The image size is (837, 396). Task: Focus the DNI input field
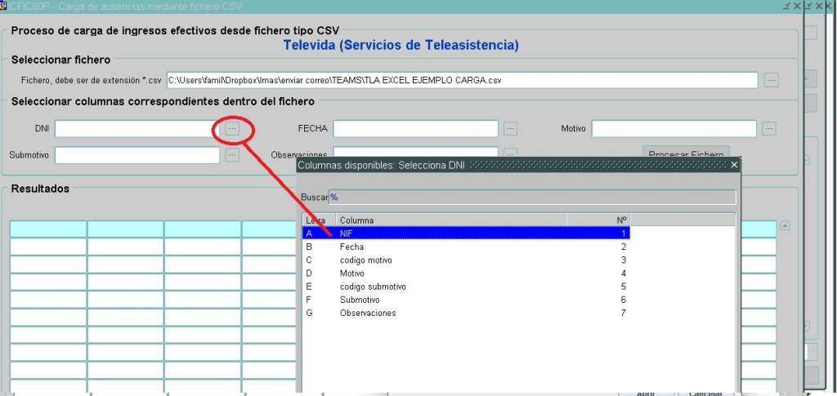pos(137,129)
